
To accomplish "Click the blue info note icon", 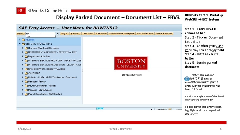I will (x=187, y=79).
